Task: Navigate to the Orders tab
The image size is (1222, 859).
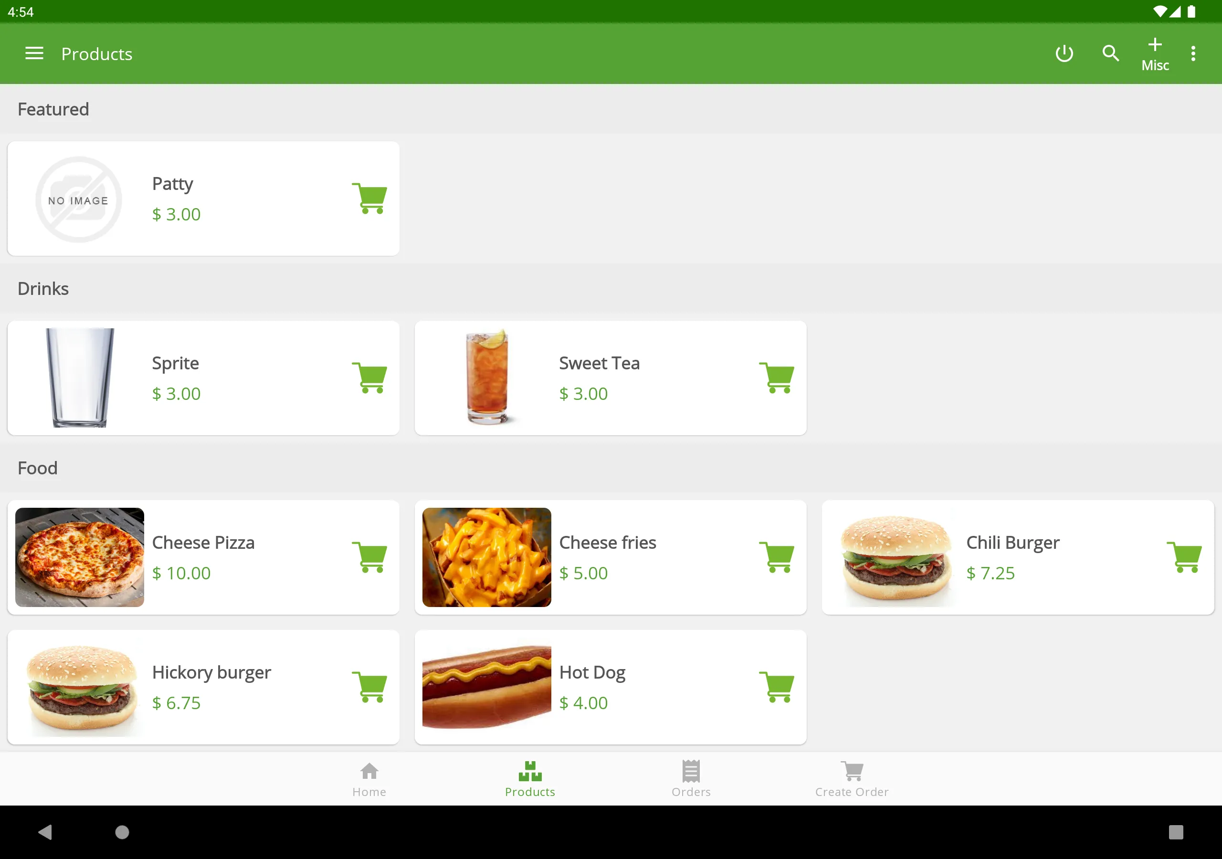Action: pyautogui.click(x=692, y=778)
